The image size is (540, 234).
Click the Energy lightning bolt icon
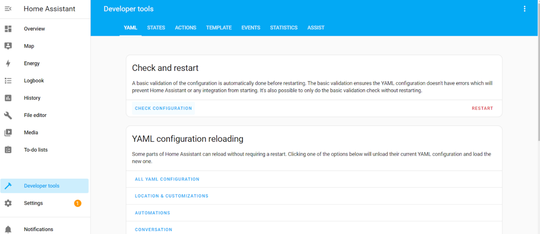(x=8, y=63)
